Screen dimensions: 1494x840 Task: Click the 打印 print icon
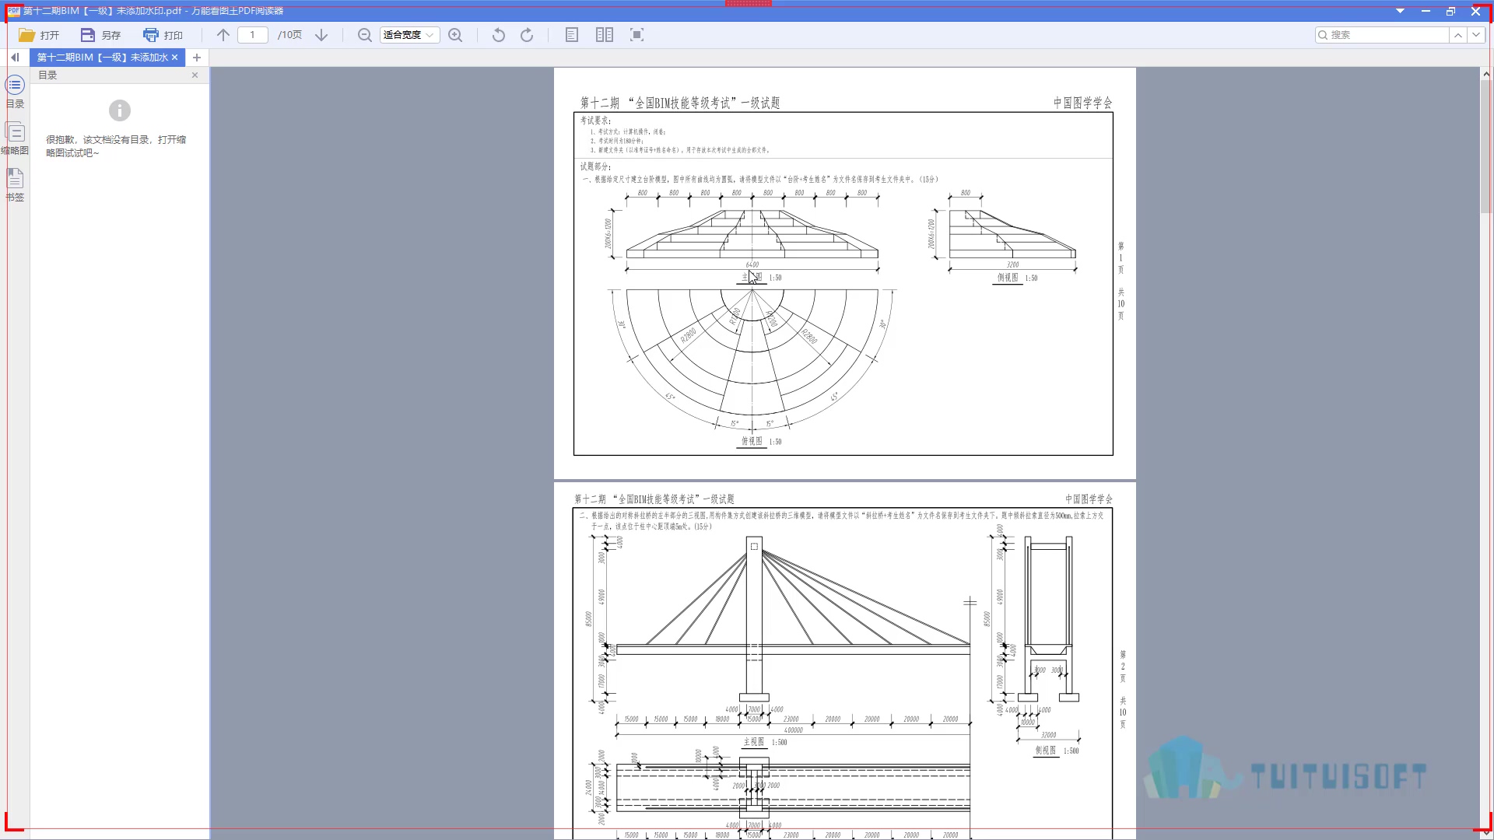pyautogui.click(x=151, y=35)
